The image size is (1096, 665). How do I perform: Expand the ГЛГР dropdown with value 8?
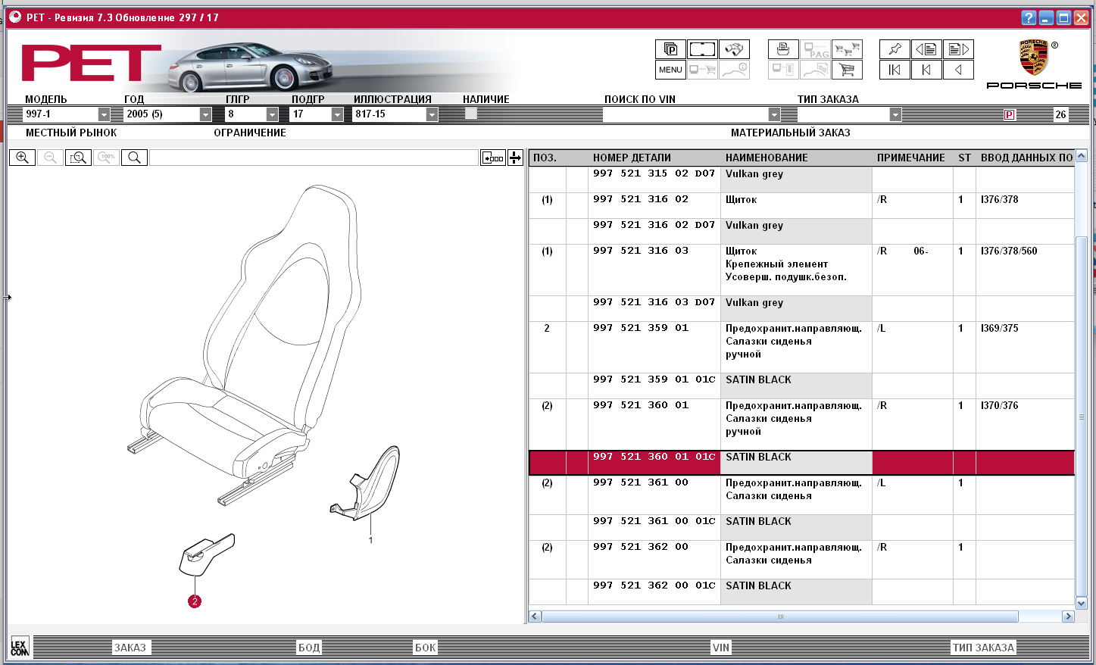tap(272, 114)
